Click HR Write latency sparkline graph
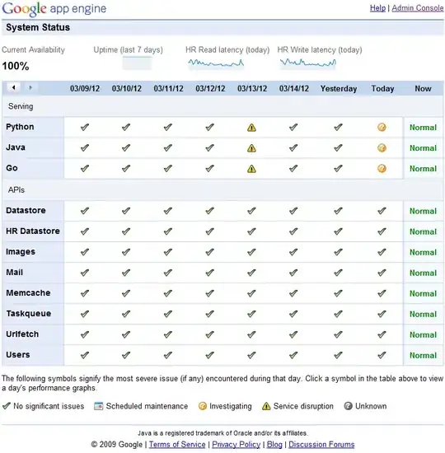The image size is (445, 453). pos(308,63)
